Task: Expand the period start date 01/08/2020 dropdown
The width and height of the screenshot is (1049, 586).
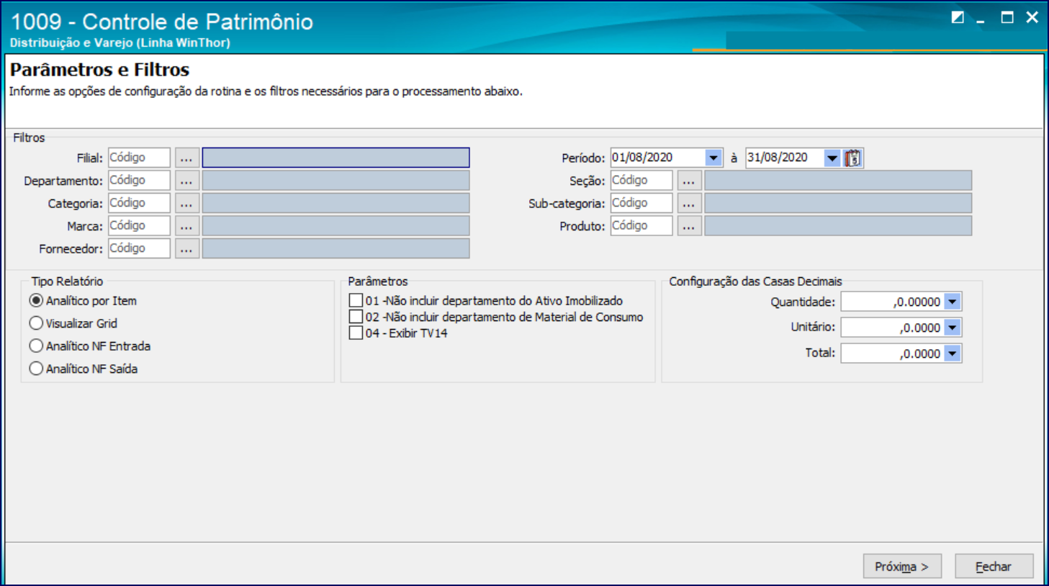Action: [713, 158]
